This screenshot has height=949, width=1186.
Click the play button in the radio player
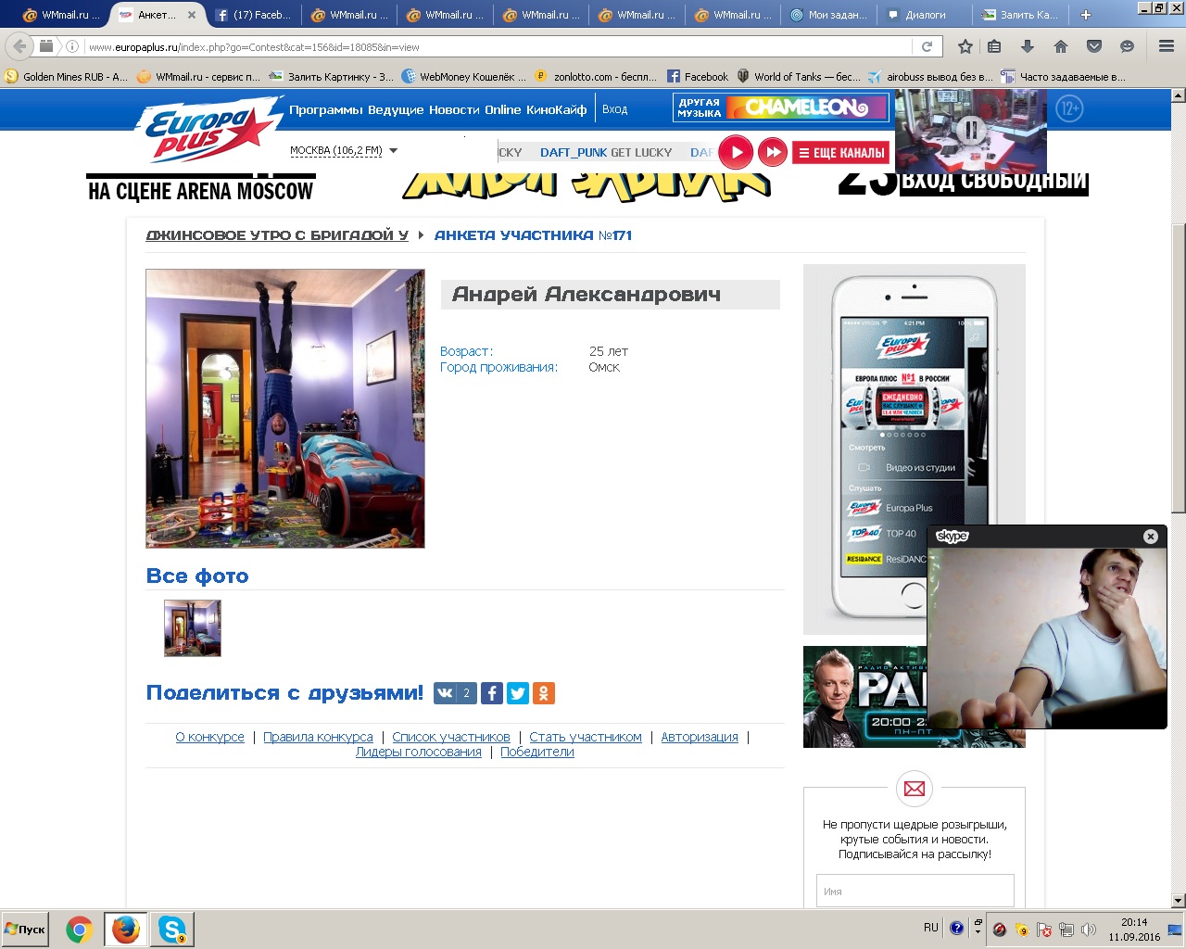(736, 152)
